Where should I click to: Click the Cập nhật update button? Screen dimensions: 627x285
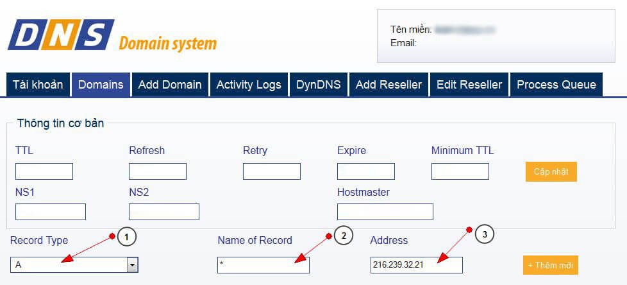point(551,172)
